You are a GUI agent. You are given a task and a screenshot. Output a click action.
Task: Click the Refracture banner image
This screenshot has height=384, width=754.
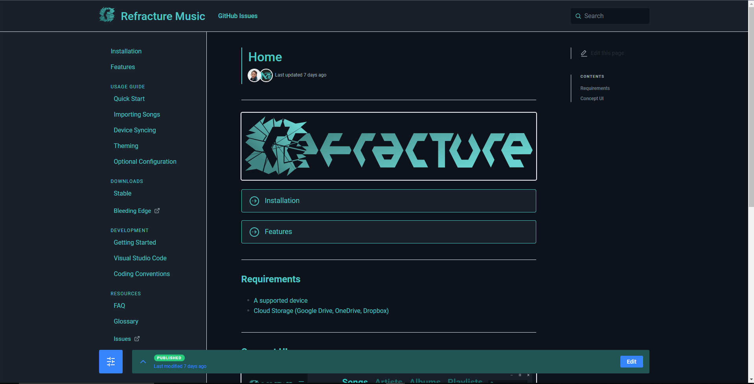coord(389,146)
